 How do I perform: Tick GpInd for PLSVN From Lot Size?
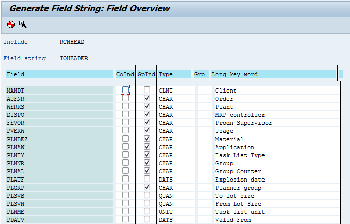(x=147, y=203)
